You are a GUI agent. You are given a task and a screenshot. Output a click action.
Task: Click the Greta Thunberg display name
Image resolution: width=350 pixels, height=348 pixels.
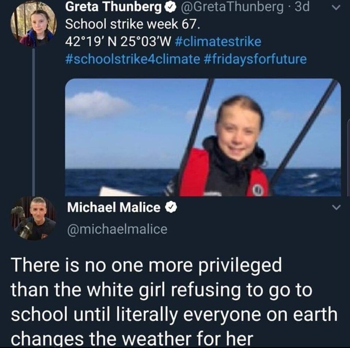pos(113,7)
